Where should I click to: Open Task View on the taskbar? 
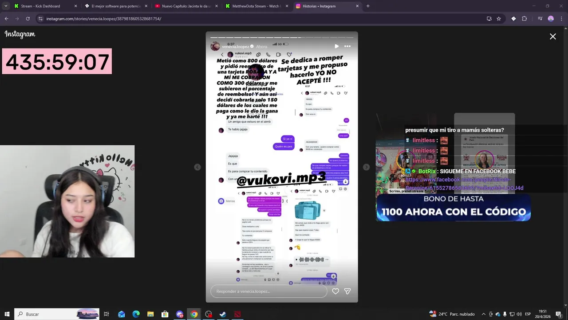click(106, 314)
